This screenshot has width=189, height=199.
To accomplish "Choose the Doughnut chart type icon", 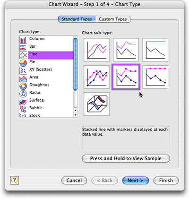I will click(23, 86).
